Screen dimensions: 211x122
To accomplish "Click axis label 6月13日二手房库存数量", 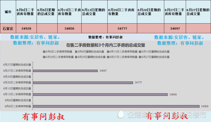I will (x=17, y=94).
